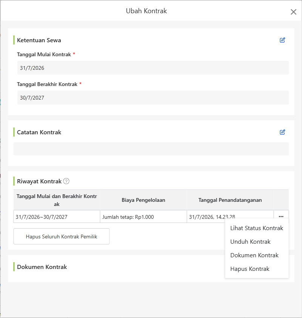Select the 31/7/2026~30/7/2027 cell
The width and height of the screenshot is (302, 318).
pos(57,217)
